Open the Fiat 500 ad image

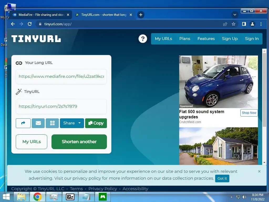[x=218, y=82]
